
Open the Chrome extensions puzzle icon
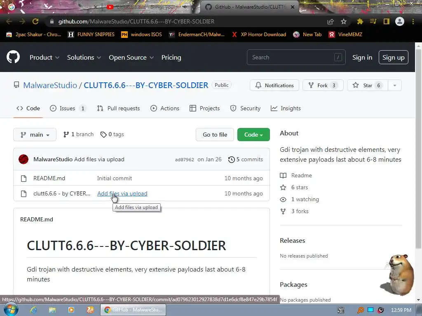click(360, 21)
